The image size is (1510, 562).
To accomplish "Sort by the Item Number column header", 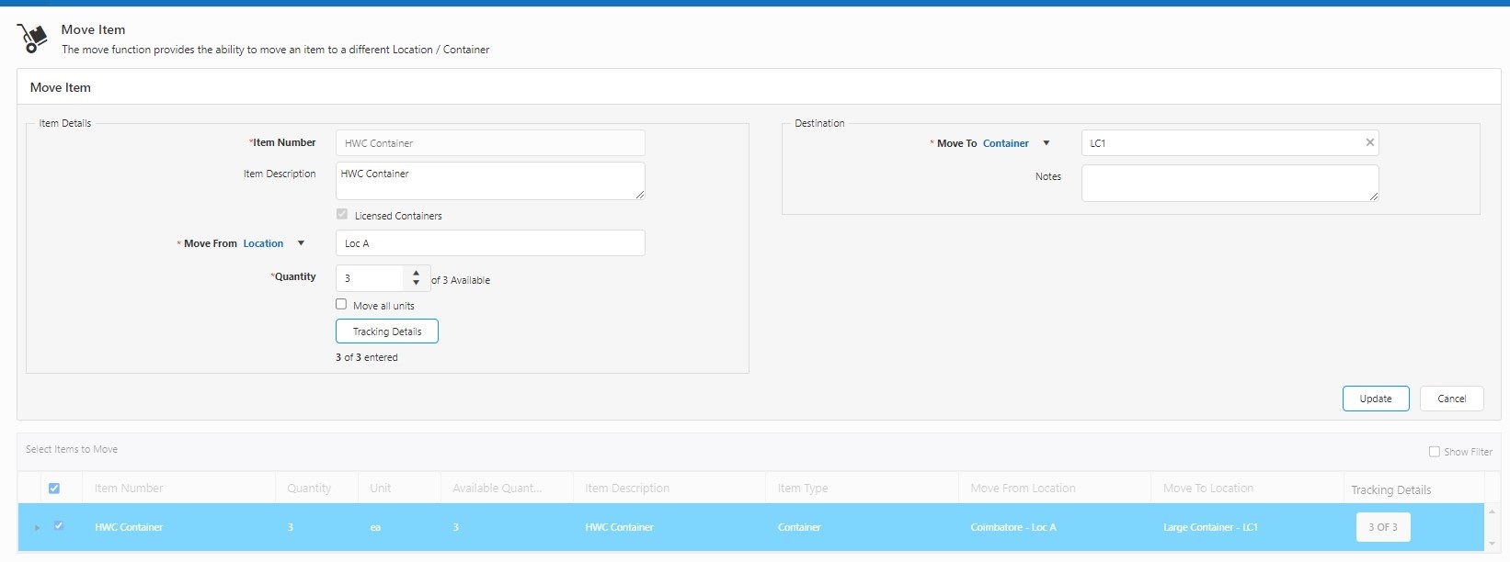I will tap(129, 489).
